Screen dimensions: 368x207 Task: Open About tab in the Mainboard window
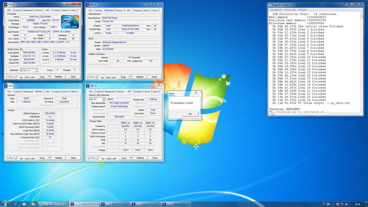[155, 10]
